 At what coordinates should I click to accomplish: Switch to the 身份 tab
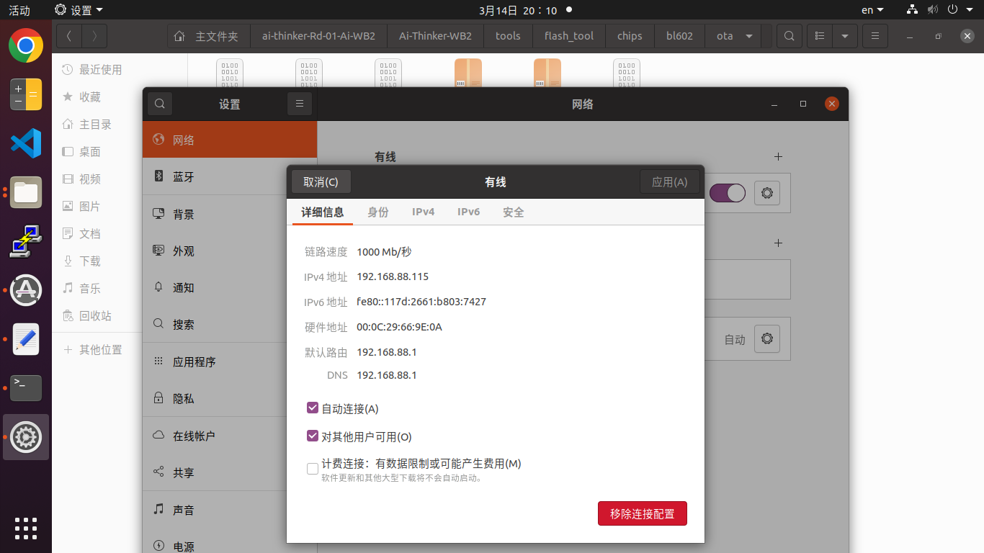coord(378,212)
